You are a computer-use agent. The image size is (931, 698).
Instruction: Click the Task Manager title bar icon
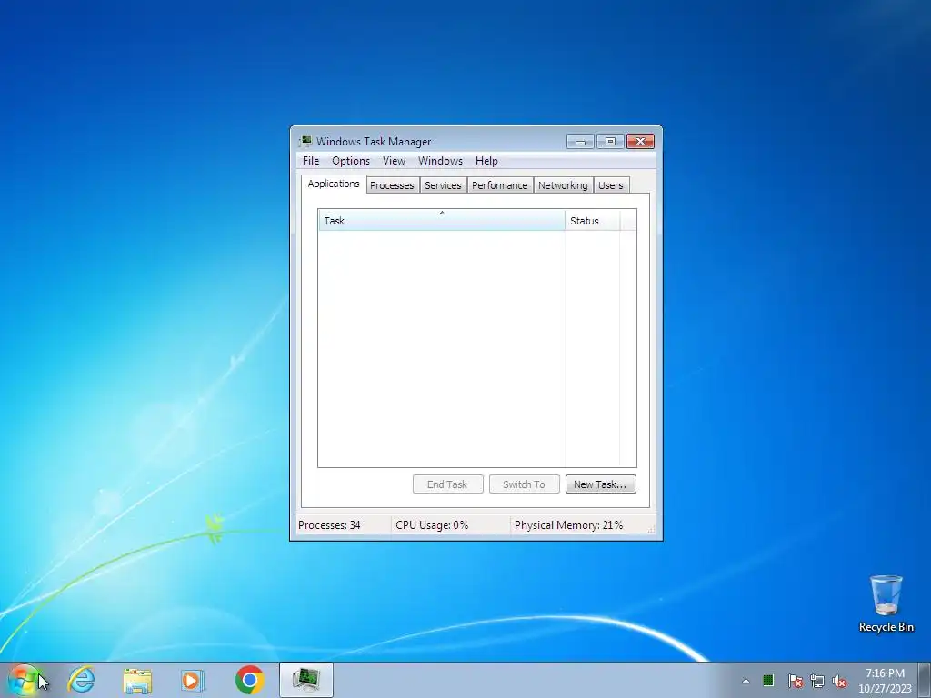coord(305,141)
